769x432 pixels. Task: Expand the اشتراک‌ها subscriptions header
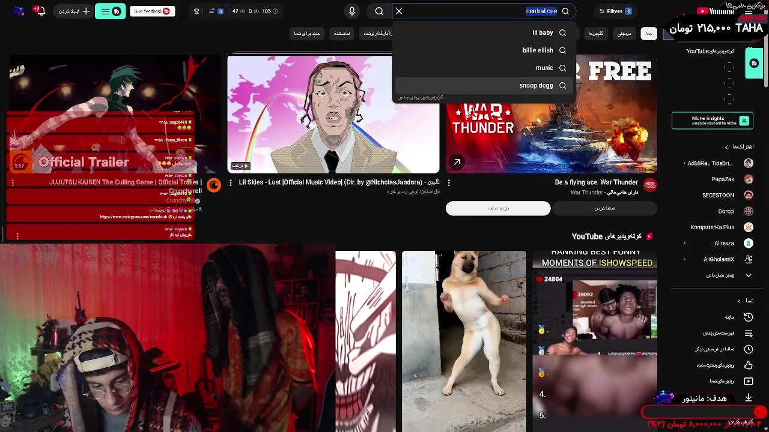tap(739, 146)
